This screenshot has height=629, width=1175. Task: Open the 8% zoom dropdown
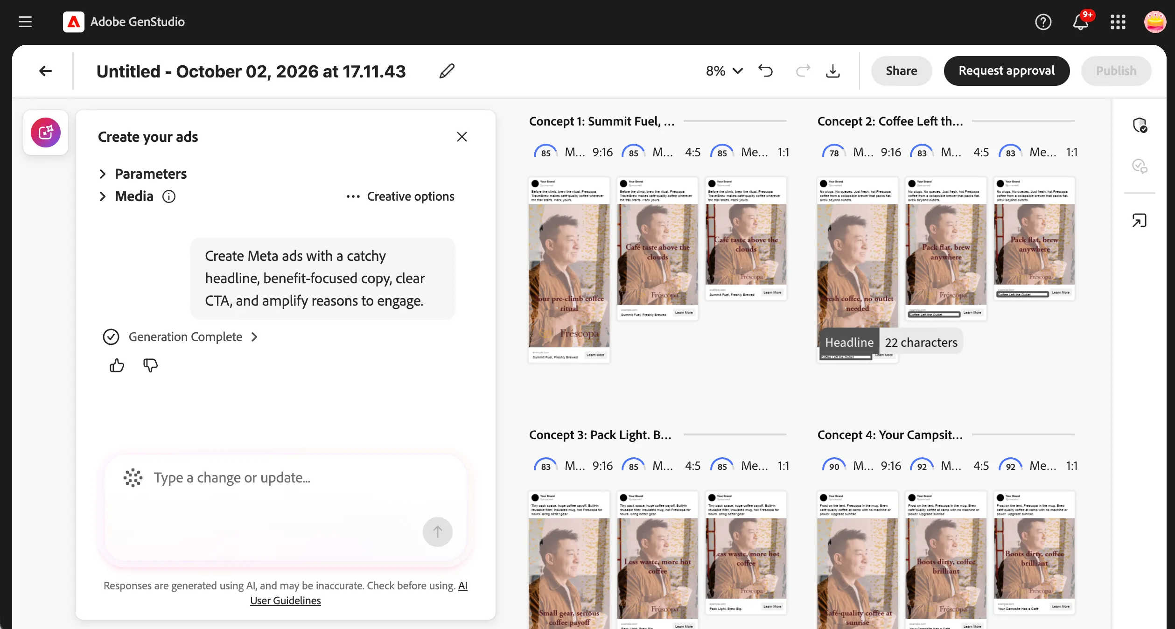[724, 71]
